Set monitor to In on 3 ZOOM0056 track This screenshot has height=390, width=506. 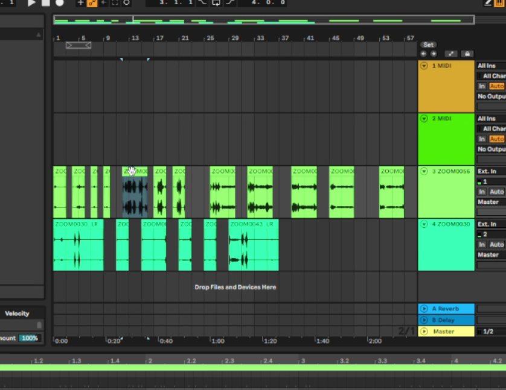point(482,192)
